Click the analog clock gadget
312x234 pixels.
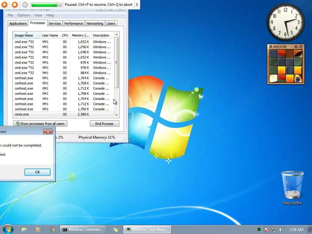(285, 23)
